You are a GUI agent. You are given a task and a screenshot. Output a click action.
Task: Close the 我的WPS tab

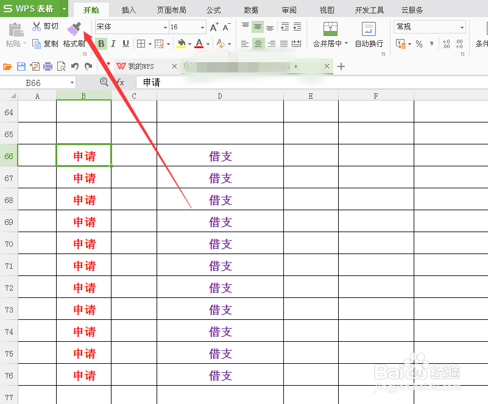175,66
